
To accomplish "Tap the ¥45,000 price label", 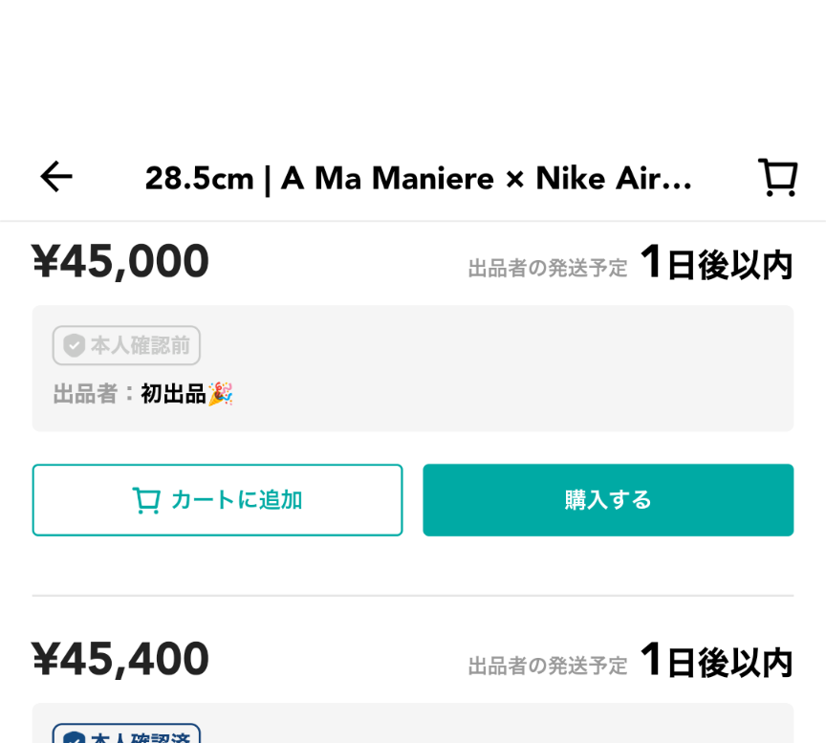I will coord(121,260).
